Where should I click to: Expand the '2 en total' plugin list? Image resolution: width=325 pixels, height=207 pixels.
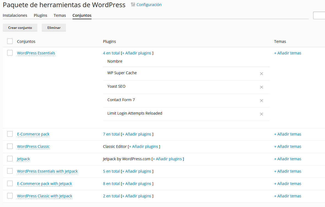[111, 196]
